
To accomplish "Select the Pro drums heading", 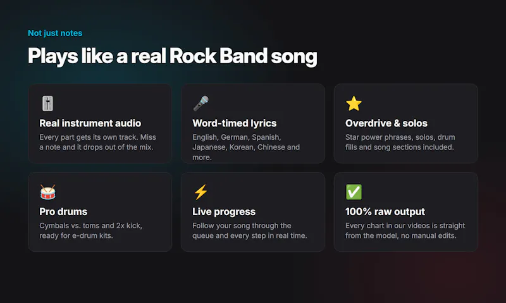I will (63, 212).
